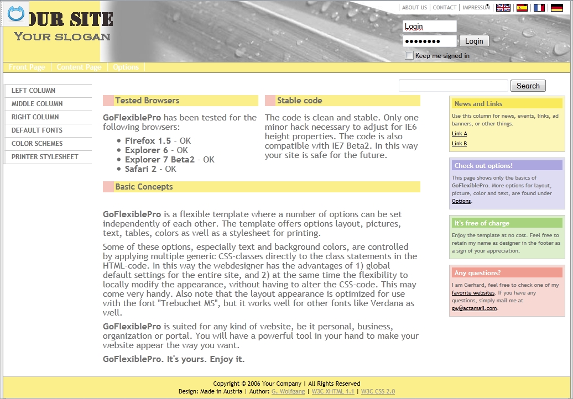Click the gw@actamail.com email link

475,308
